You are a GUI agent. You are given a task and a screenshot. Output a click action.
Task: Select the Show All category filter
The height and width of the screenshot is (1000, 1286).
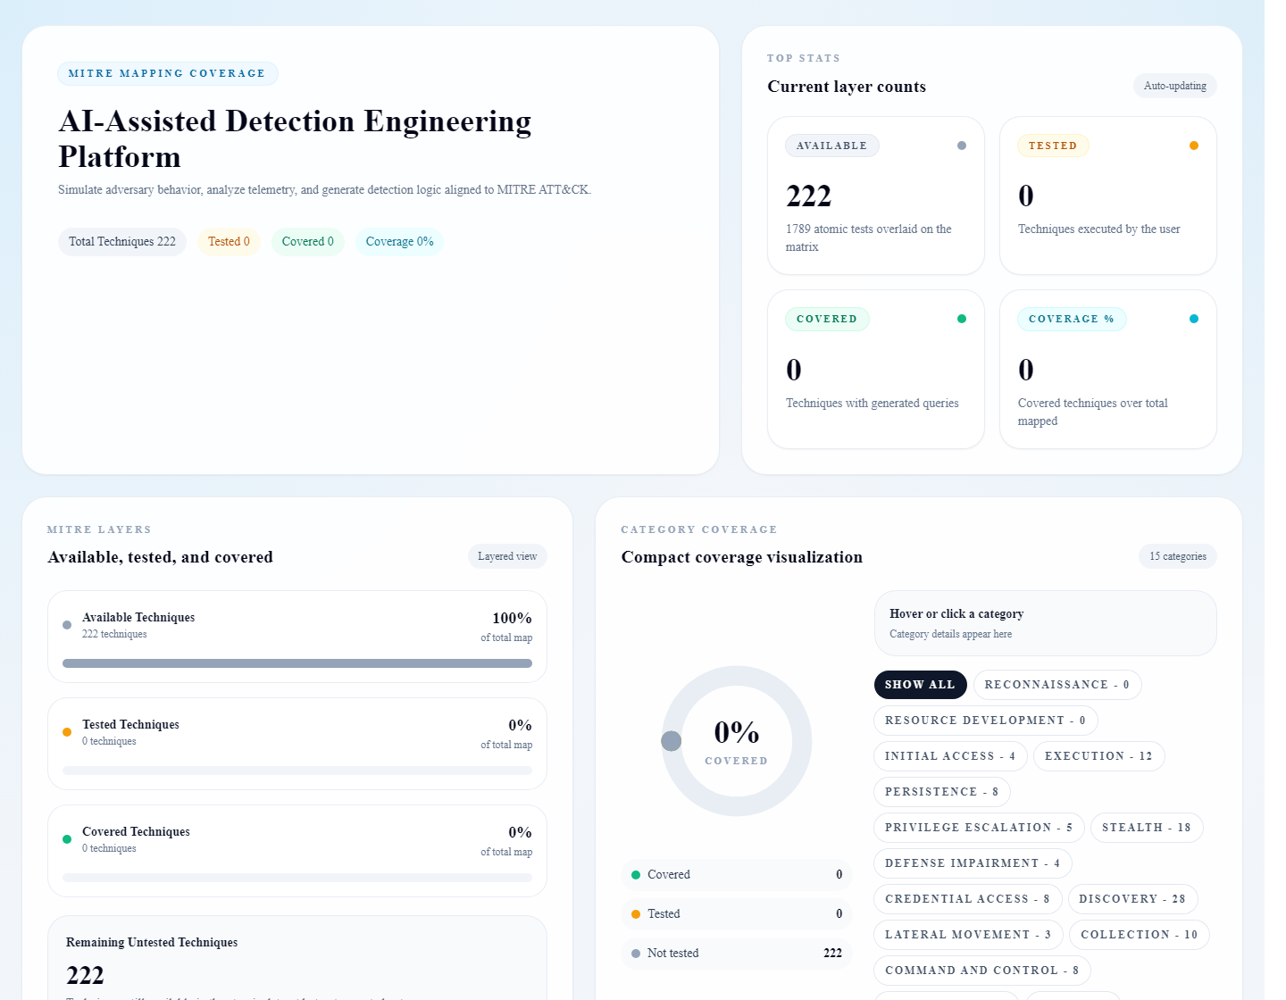point(920,685)
